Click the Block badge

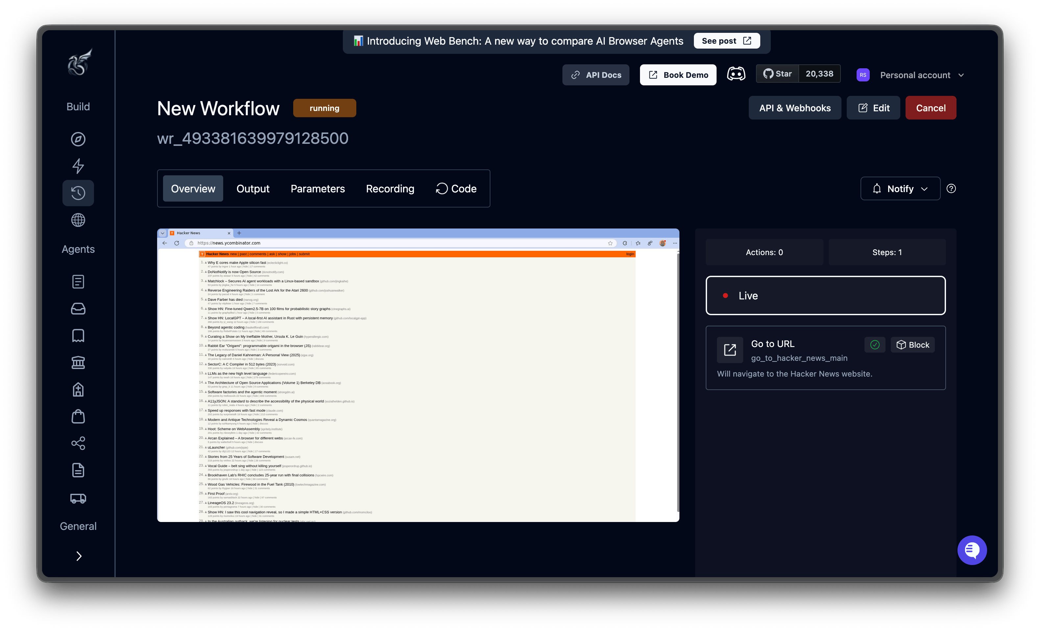pyautogui.click(x=912, y=345)
